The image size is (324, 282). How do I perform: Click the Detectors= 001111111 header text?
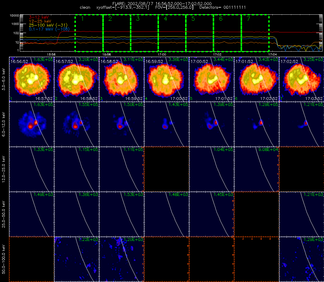click(x=223, y=7)
